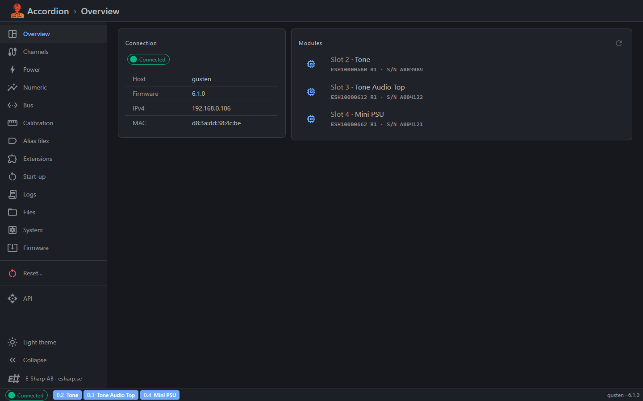
Task: Open the System gear icon
Action: click(13, 230)
